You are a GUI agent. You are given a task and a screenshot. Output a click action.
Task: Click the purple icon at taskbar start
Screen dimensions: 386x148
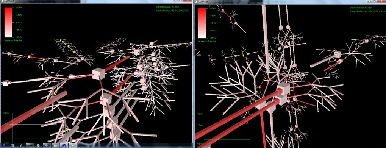[x=4, y=146]
